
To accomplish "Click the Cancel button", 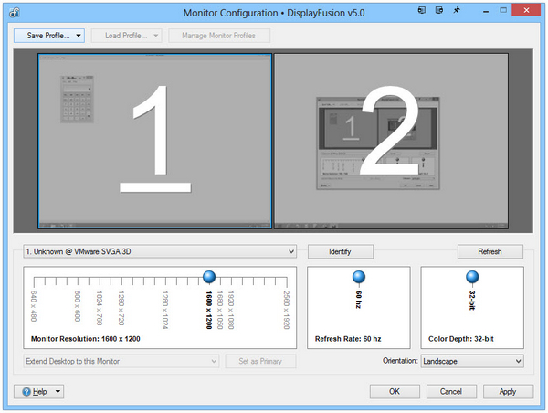I will [451, 392].
